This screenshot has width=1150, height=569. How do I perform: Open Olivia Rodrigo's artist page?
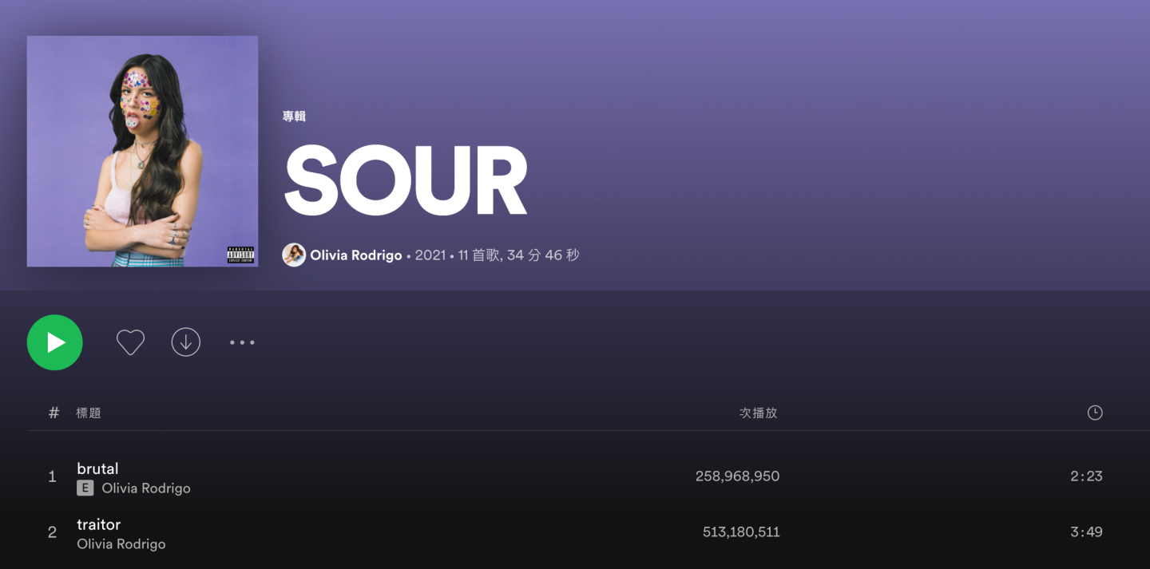pyautogui.click(x=355, y=255)
